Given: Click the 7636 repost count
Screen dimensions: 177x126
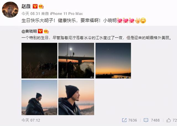Looking at the screenshot, I should (132, 120).
